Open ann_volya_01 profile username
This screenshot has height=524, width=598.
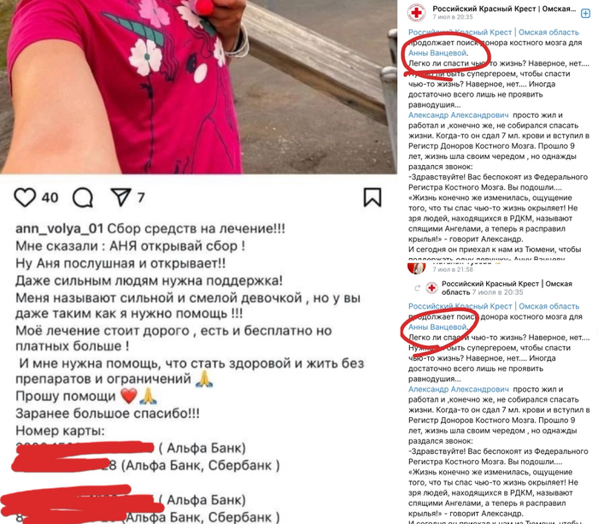[59, 228]
